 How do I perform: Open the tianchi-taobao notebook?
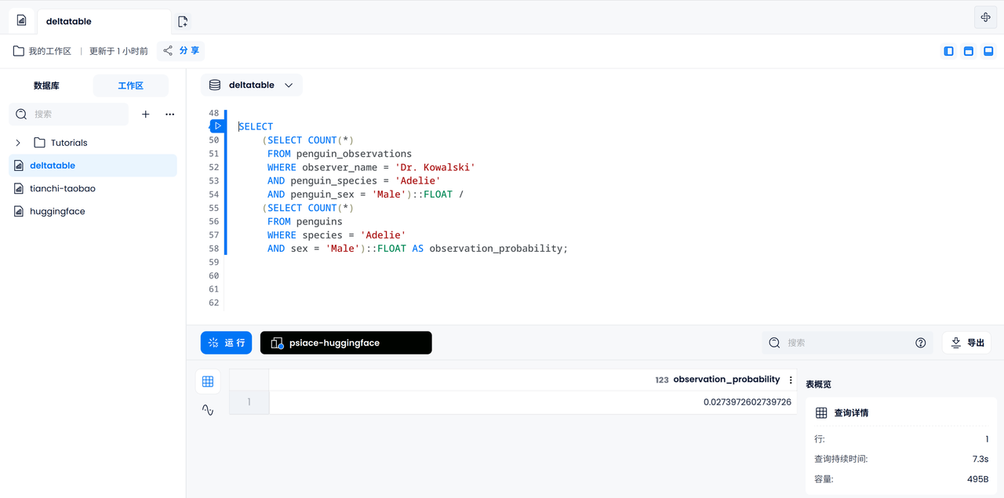tap(93, 188)
